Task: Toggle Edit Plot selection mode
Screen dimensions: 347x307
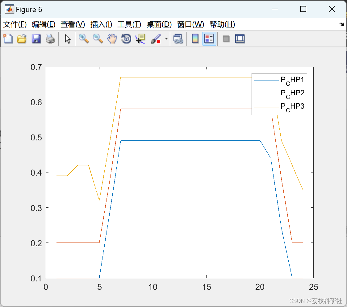Action: click(x=67, y=39)
